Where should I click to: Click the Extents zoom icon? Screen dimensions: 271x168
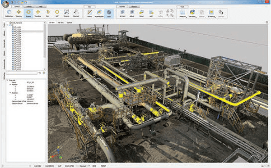click(x=66, y=13)
